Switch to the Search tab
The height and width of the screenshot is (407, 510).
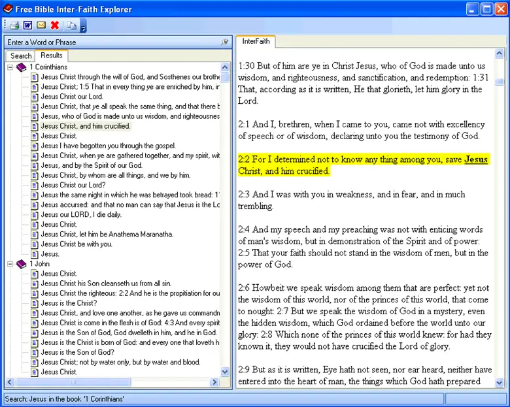point(21,56)
